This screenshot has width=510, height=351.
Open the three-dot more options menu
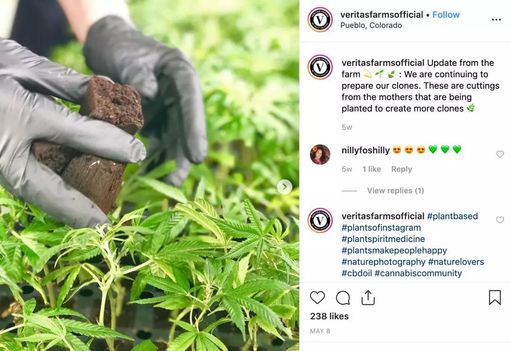coord(496,20)
